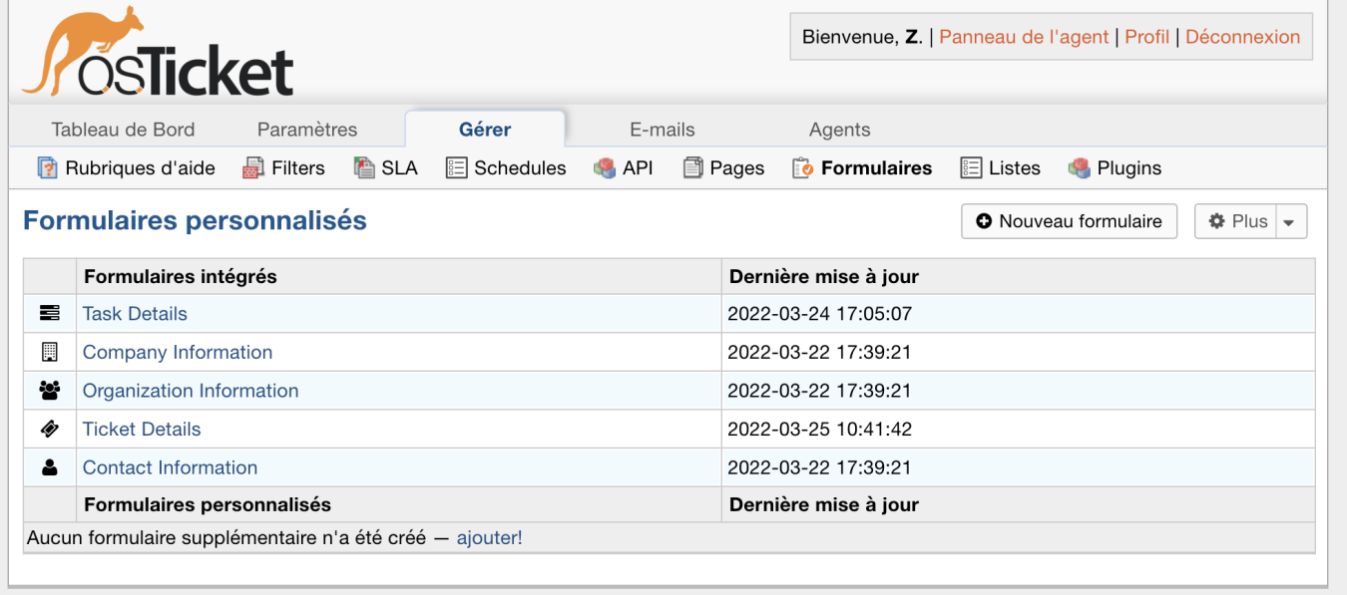Click the Organization Information people icon
The width and height of the screenshot is (1347, 595).
point(49,391)
